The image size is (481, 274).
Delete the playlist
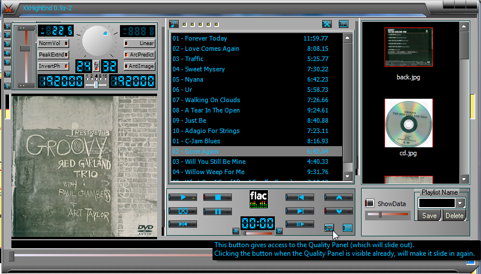[x=454, y=215]
